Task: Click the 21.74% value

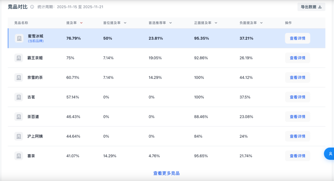Action: tap(246, 156)
